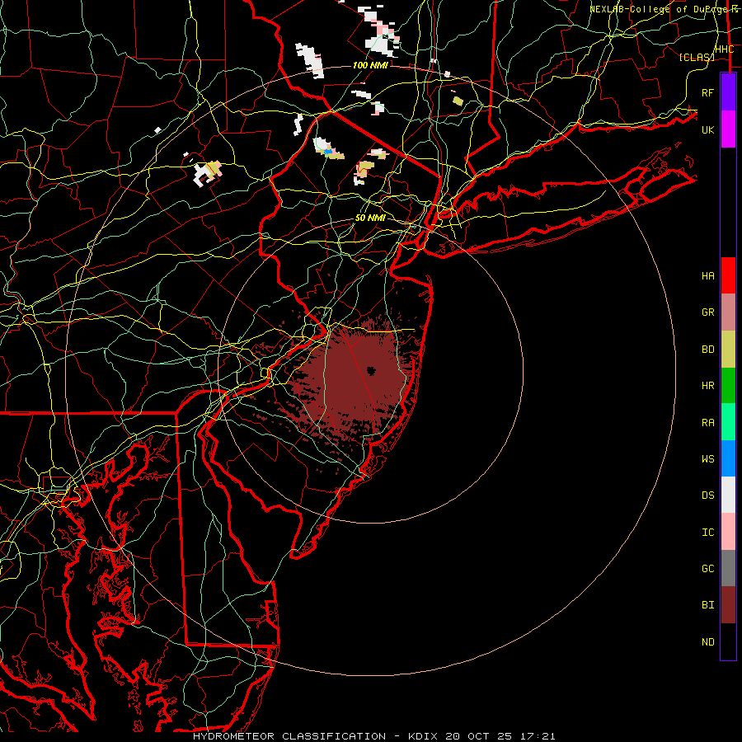
Task: Click the light green RA legend swatch
Action: point(728,422)
